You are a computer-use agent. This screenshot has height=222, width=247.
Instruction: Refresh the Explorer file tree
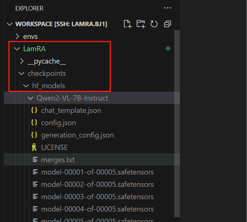[154, 24]
